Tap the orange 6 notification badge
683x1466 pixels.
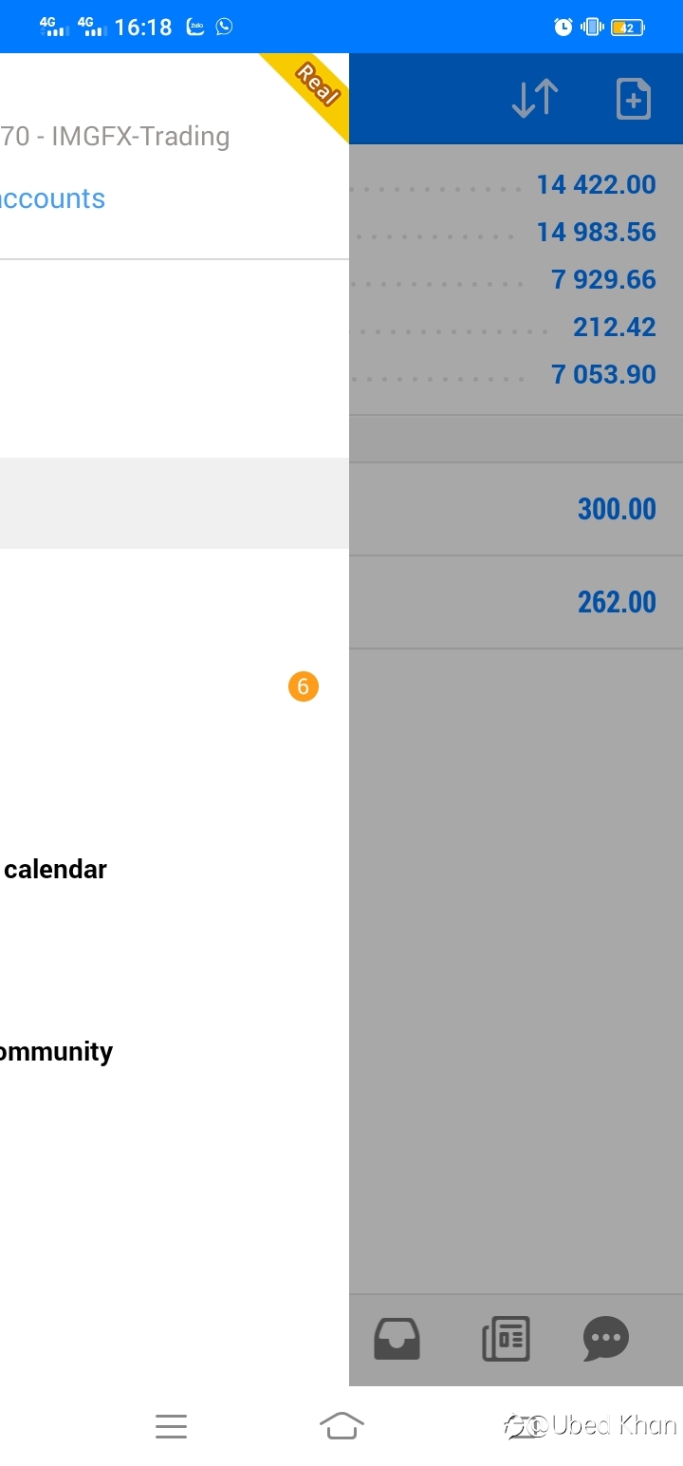coord(304,686)
